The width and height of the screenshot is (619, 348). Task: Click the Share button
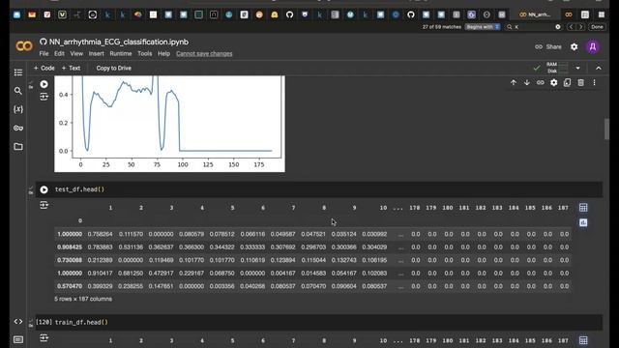pyautogui.click(x=548, y=47)
